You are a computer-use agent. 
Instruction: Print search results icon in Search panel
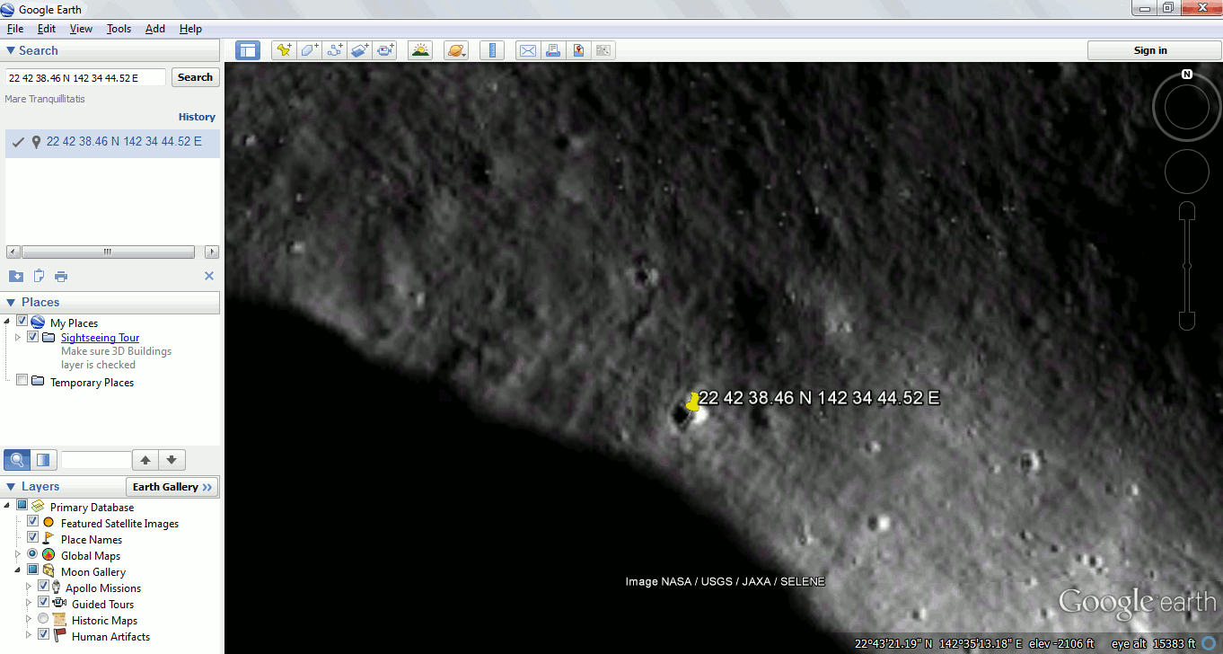(61, 276)
